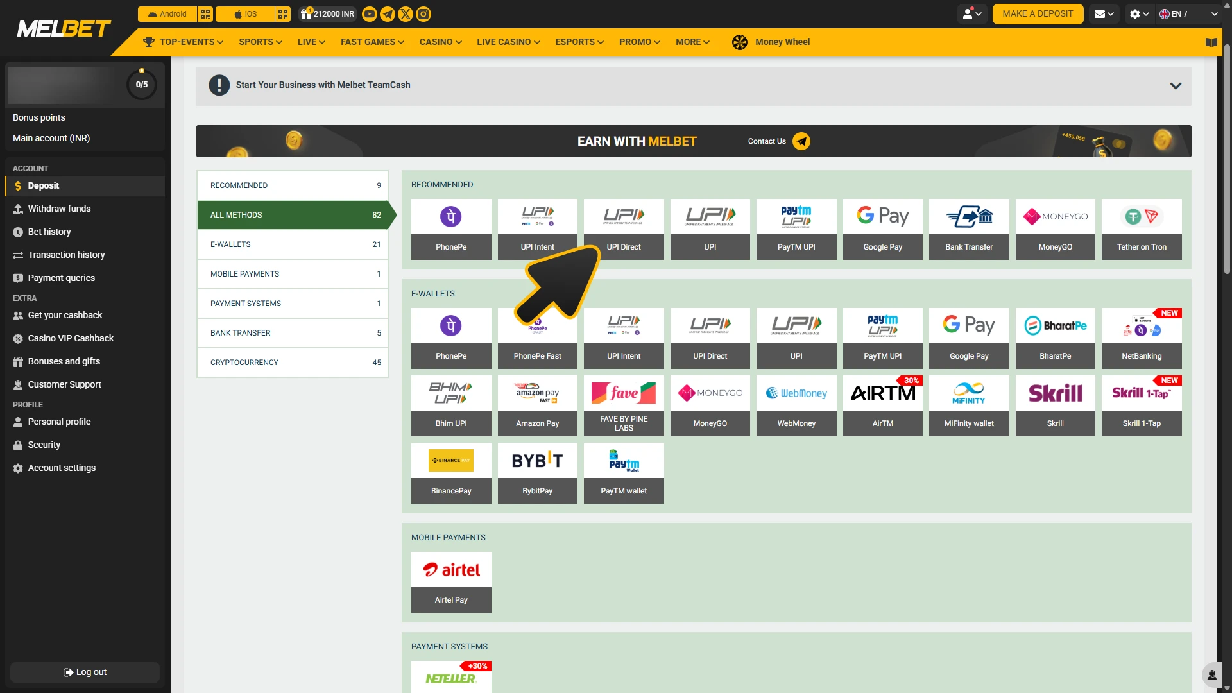This screenshot has width=1232, height=693.
Task: Open the SPORTS dropdown menu
Action: tap(261, 42)
